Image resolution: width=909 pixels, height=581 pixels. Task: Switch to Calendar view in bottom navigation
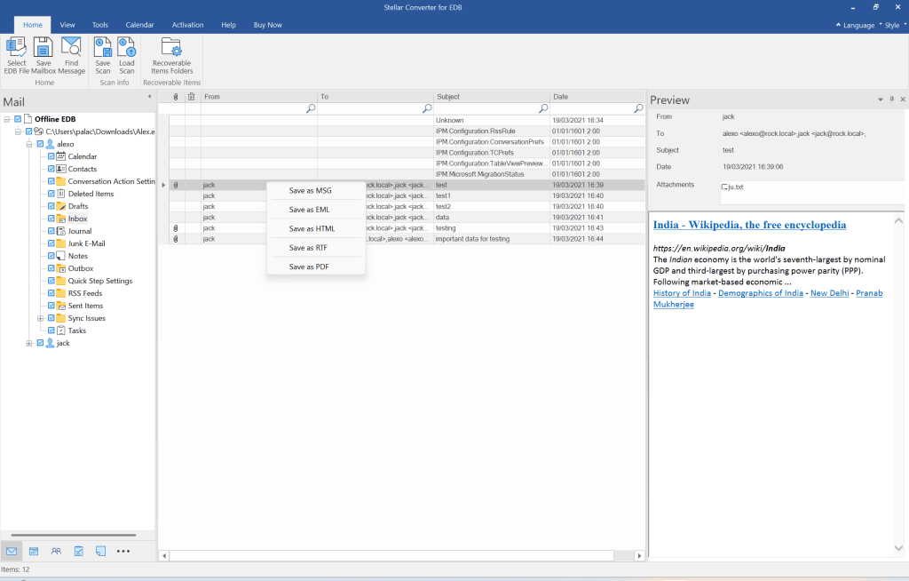click(x=34, y=551)
